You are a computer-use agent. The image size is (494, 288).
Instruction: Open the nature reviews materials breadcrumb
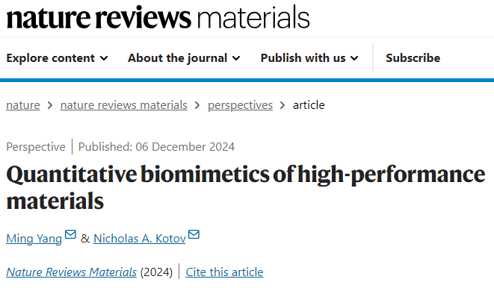pos(124,105)
